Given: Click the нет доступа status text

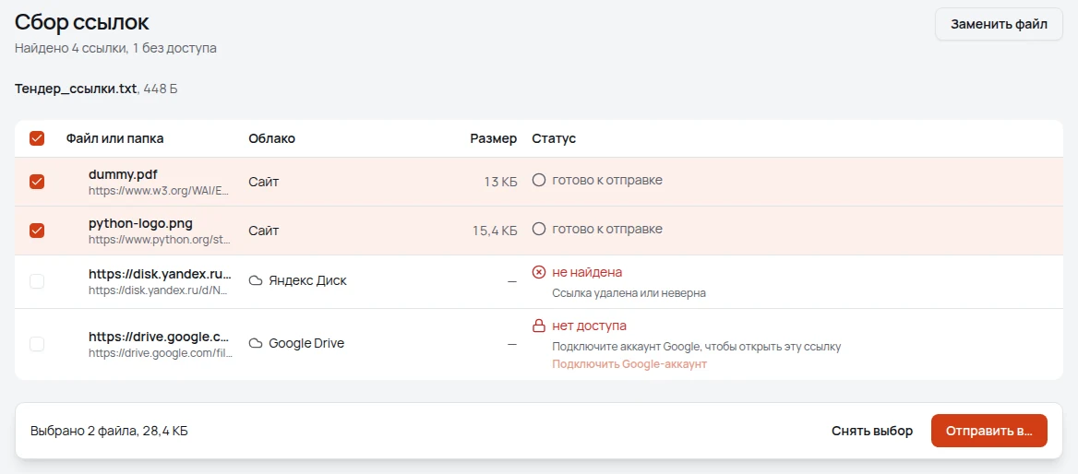Looking at the screenshot, I should pos(589,326).
